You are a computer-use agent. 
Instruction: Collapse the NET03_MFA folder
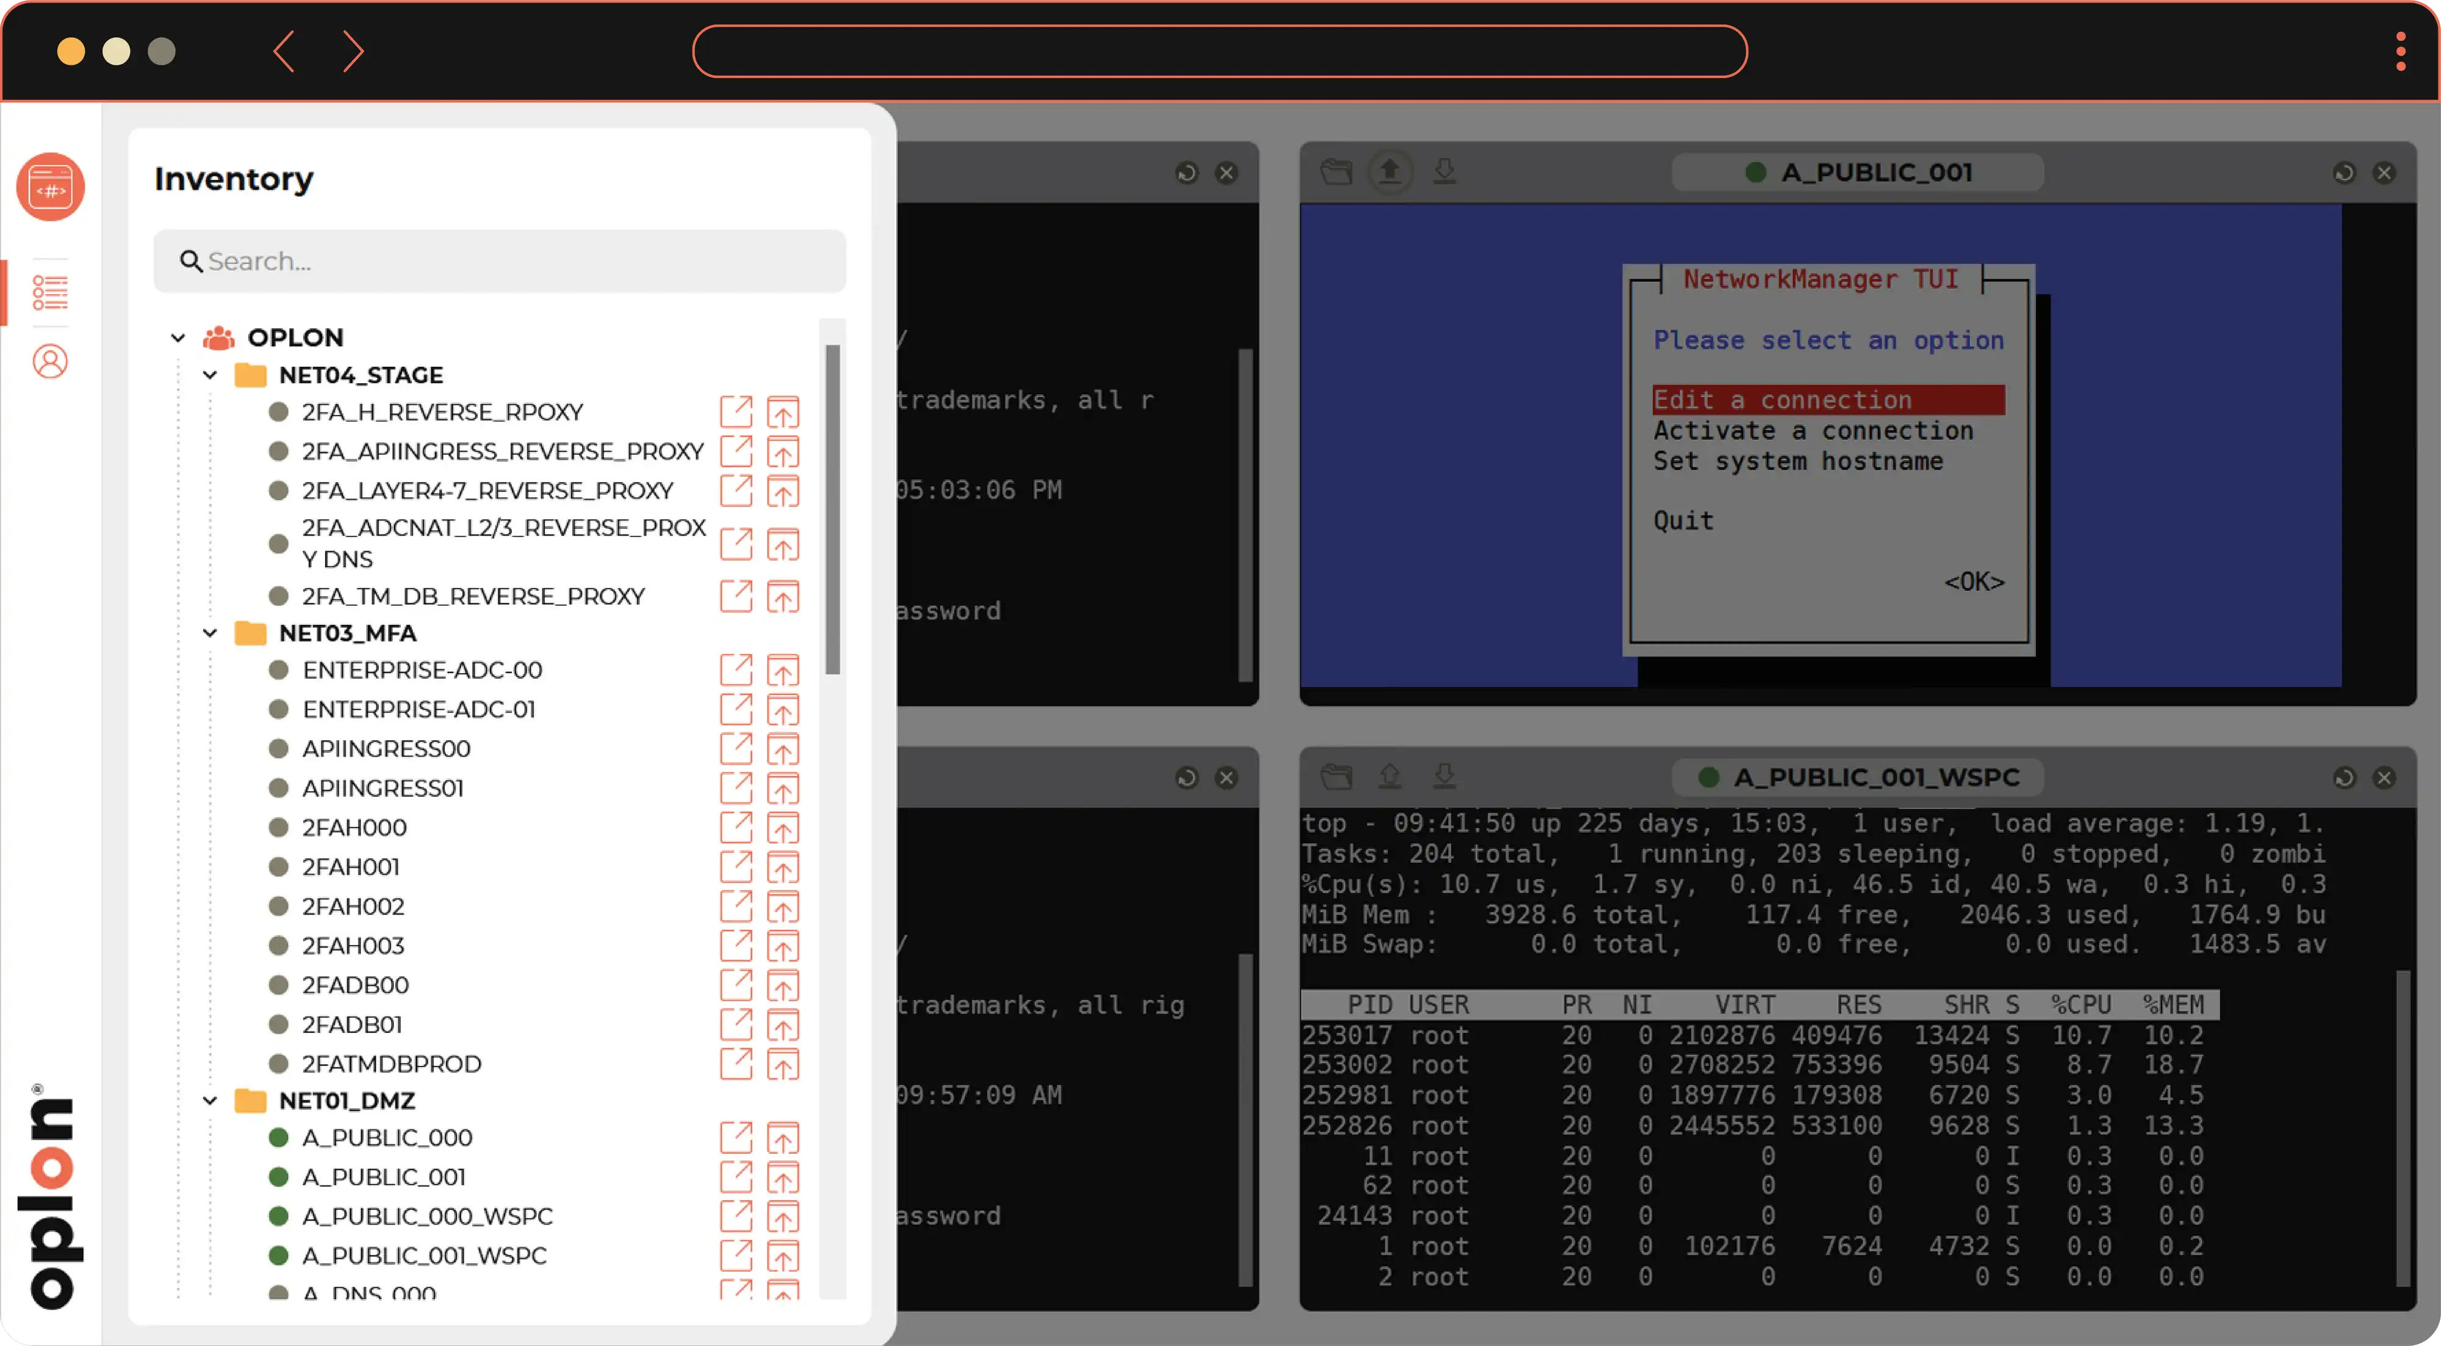(209, 633)
